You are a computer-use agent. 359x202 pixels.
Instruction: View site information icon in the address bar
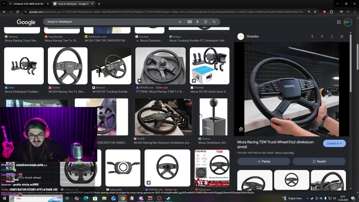[x=26, y=12]
